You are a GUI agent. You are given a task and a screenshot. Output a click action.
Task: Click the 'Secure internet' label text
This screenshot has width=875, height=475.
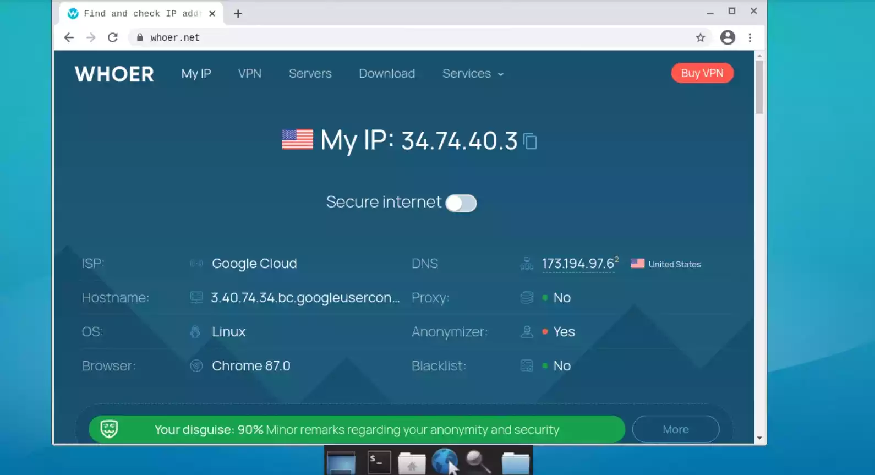(384, 202)
